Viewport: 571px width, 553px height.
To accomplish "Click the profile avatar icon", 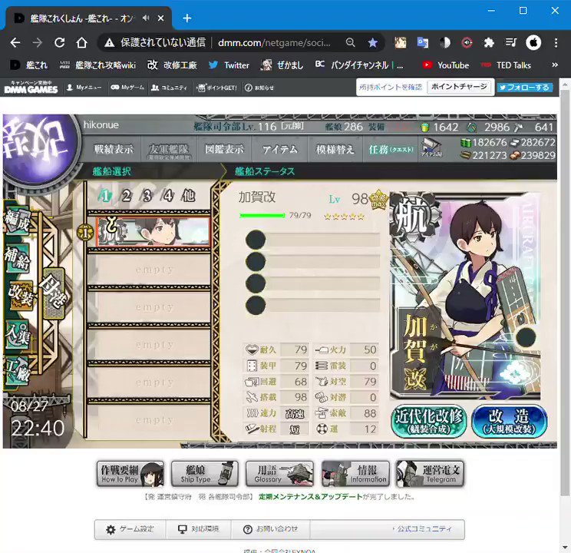I will [x=533, y=43].
